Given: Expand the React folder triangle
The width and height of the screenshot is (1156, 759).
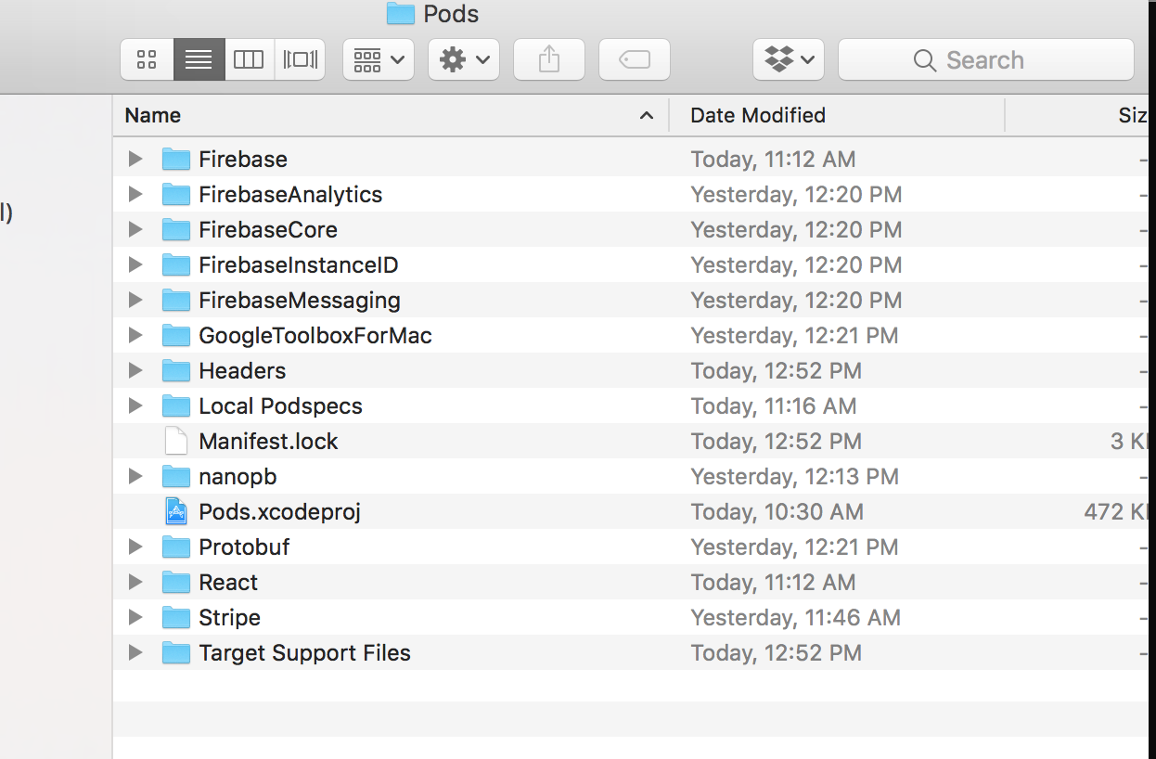Looking at the screenshot, I should 135,582.
